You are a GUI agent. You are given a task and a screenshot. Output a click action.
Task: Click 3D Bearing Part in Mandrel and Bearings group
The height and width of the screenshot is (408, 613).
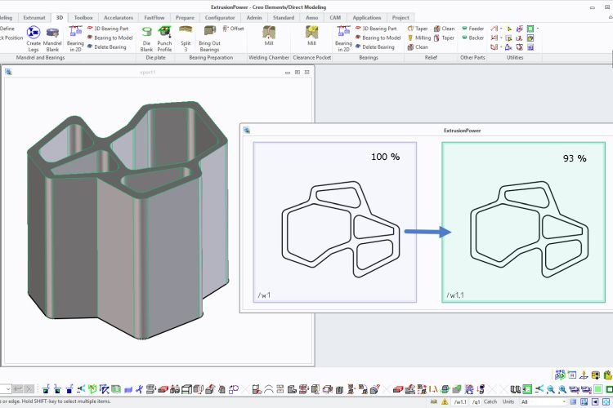click(x=108, y=29)
